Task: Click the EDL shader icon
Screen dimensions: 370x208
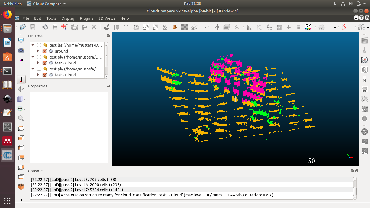Action: click(364, 142)
